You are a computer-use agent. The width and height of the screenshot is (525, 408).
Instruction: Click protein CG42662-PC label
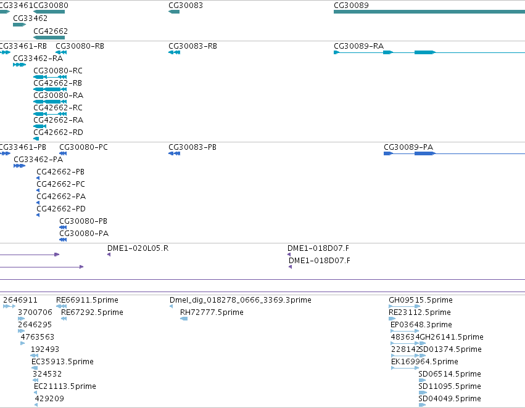60,184
